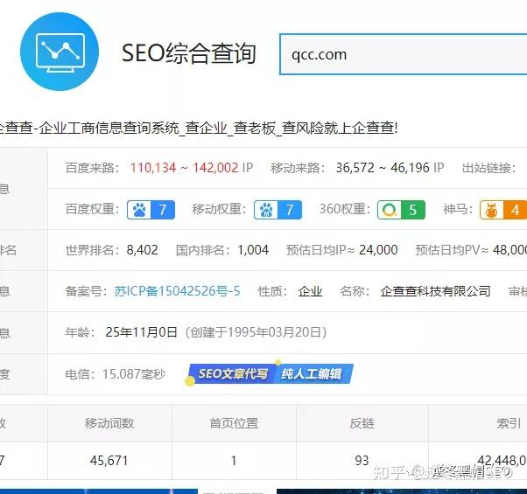Viewport: 527px width, 494px height.
Task: Click the 国内排名 value 1,004
Action: pos(253,250)
